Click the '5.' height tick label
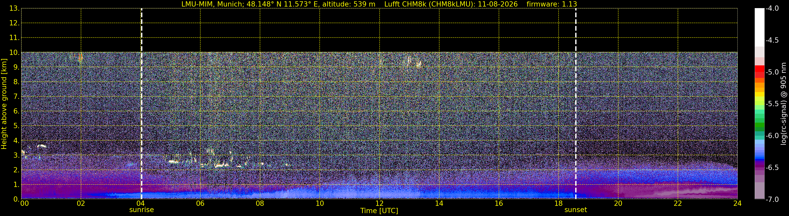Screen dimensions: 789x216 point(16,126)
